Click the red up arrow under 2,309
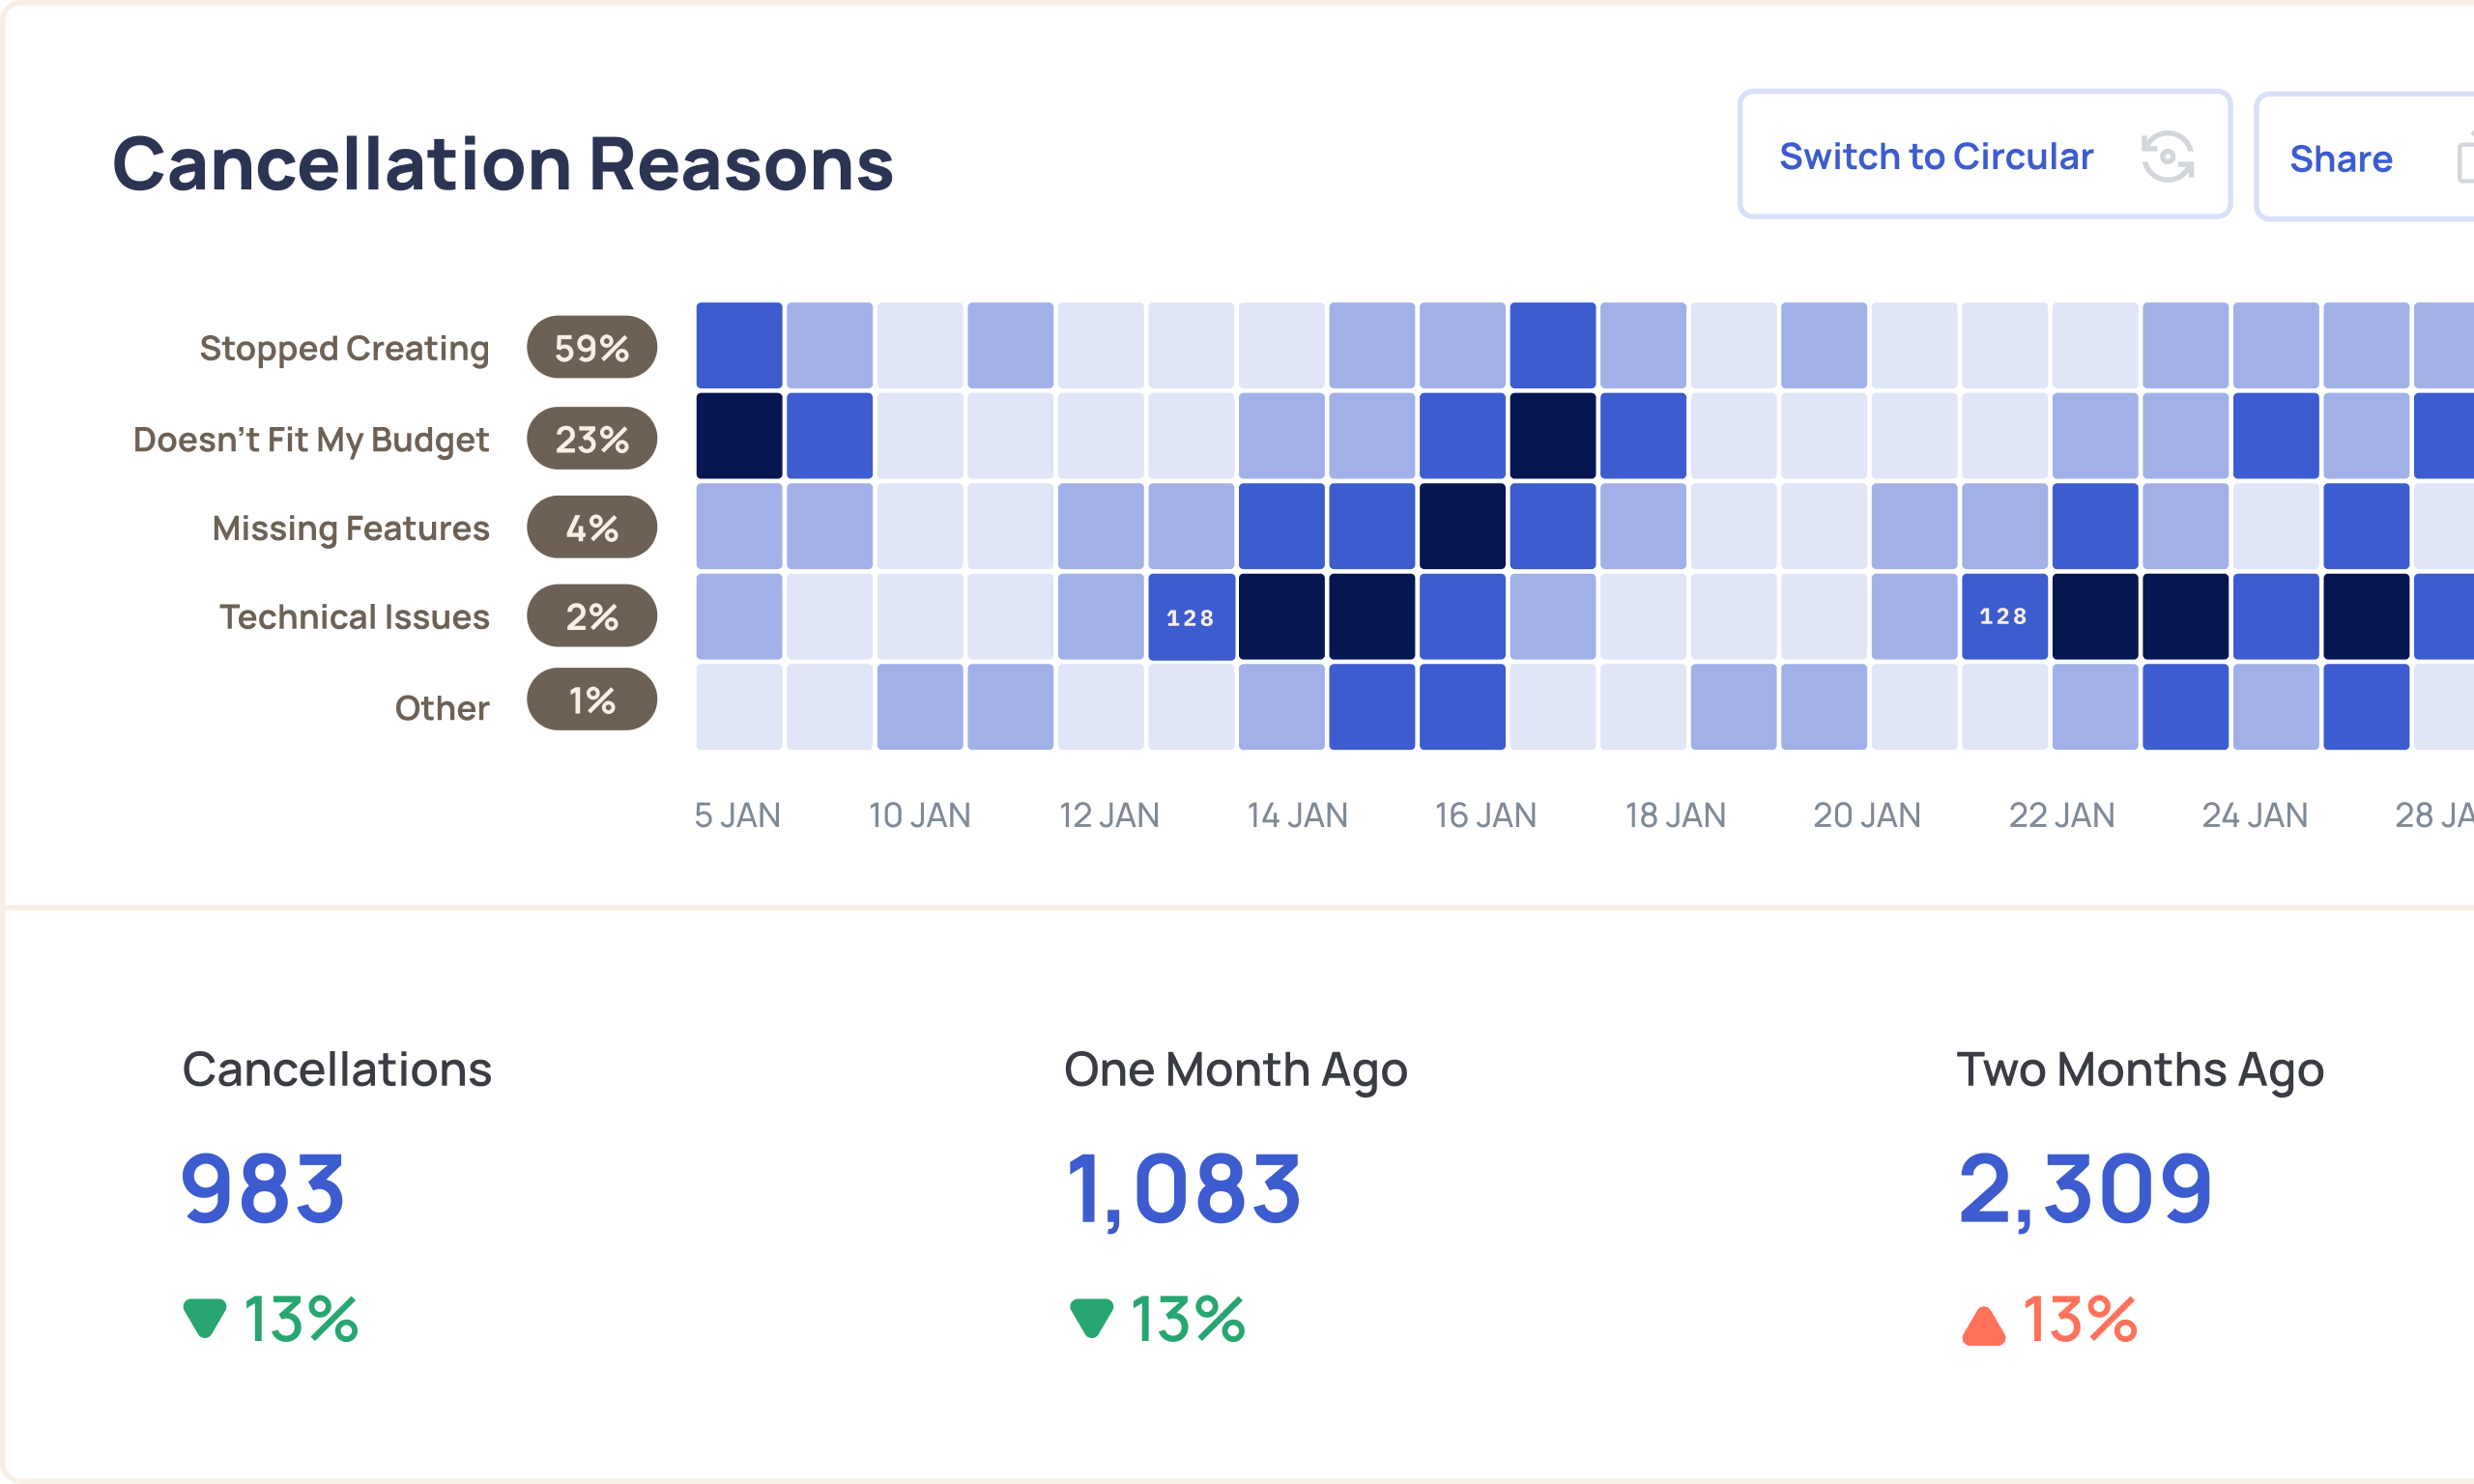 [x=1984, y=1326]
